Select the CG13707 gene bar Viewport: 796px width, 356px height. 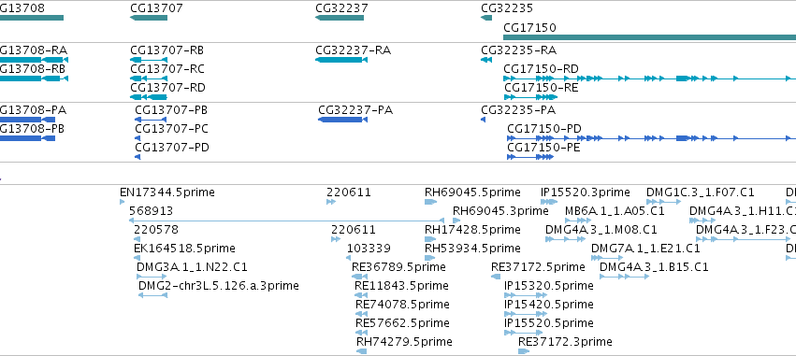tap(149, 18)
